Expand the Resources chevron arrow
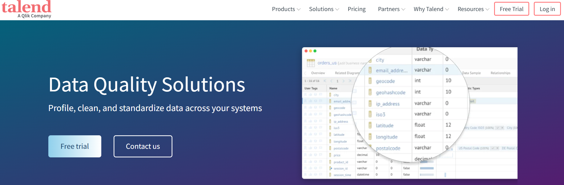The image size is (564, 185). pos(487,10)
